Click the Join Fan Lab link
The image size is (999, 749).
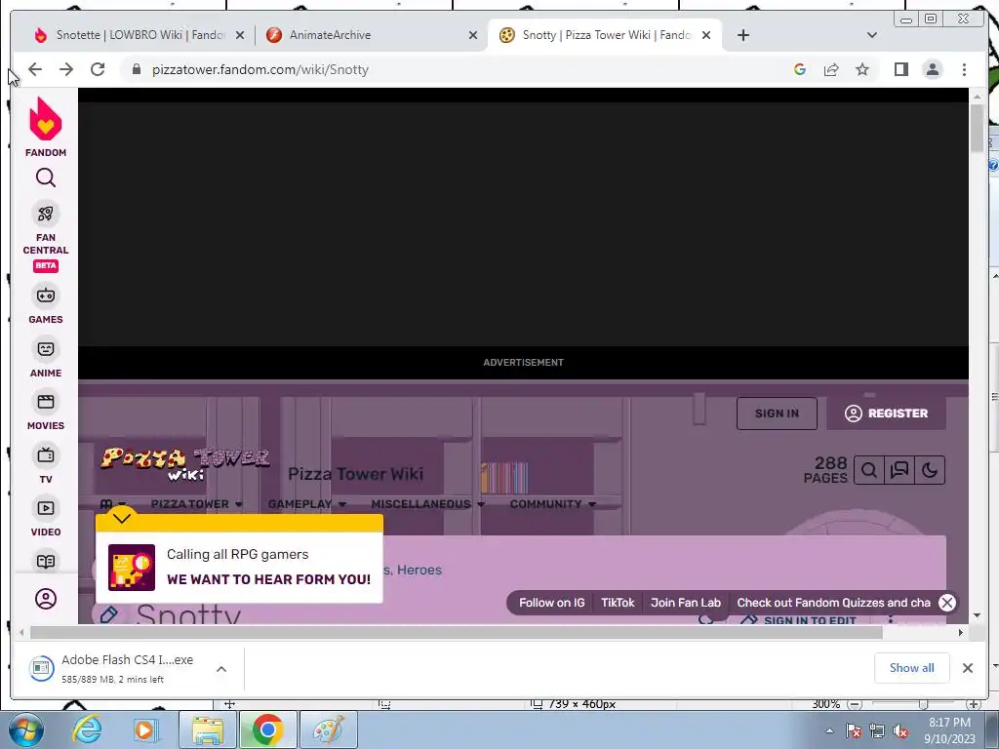click(686, 603)
